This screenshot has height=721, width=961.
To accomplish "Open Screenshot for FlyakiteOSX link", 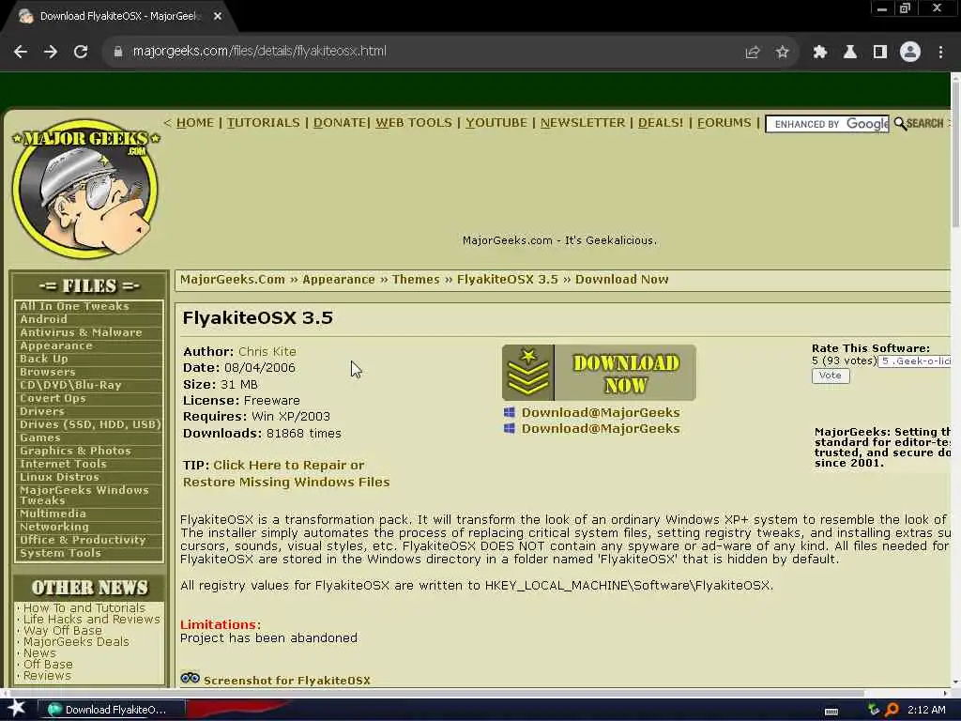I will [x=287, y=680].
